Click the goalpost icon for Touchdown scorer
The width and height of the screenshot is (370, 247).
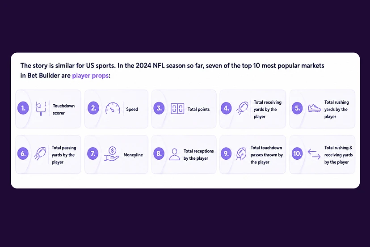point(41,108)
